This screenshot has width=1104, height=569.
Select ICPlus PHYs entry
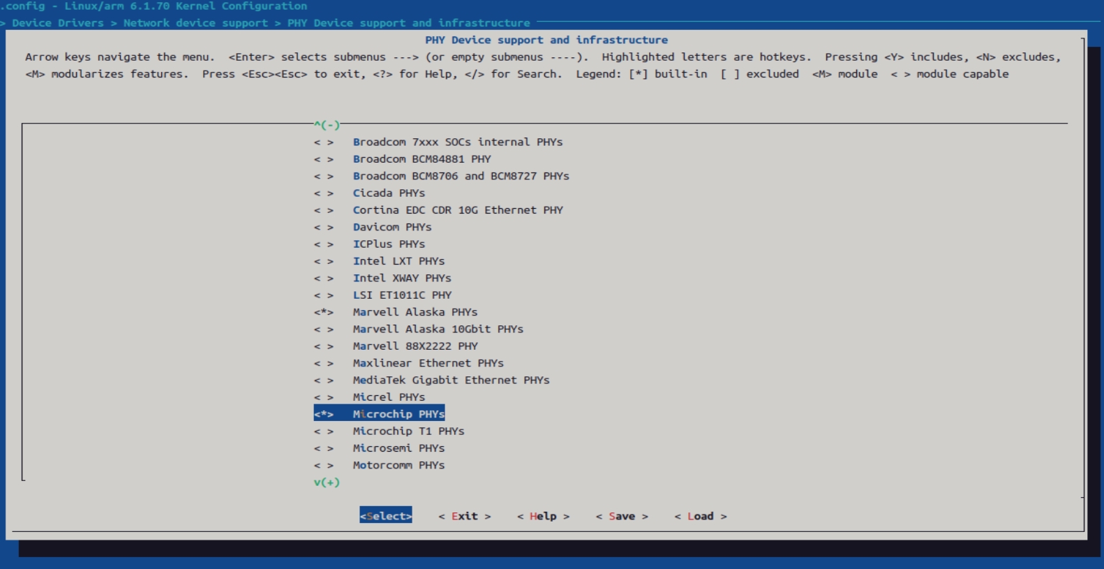click(x=389, y=244)
